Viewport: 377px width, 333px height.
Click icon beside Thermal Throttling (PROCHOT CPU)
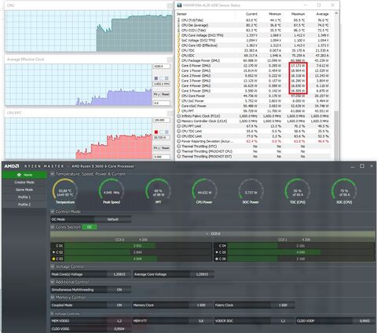[179, 151]
